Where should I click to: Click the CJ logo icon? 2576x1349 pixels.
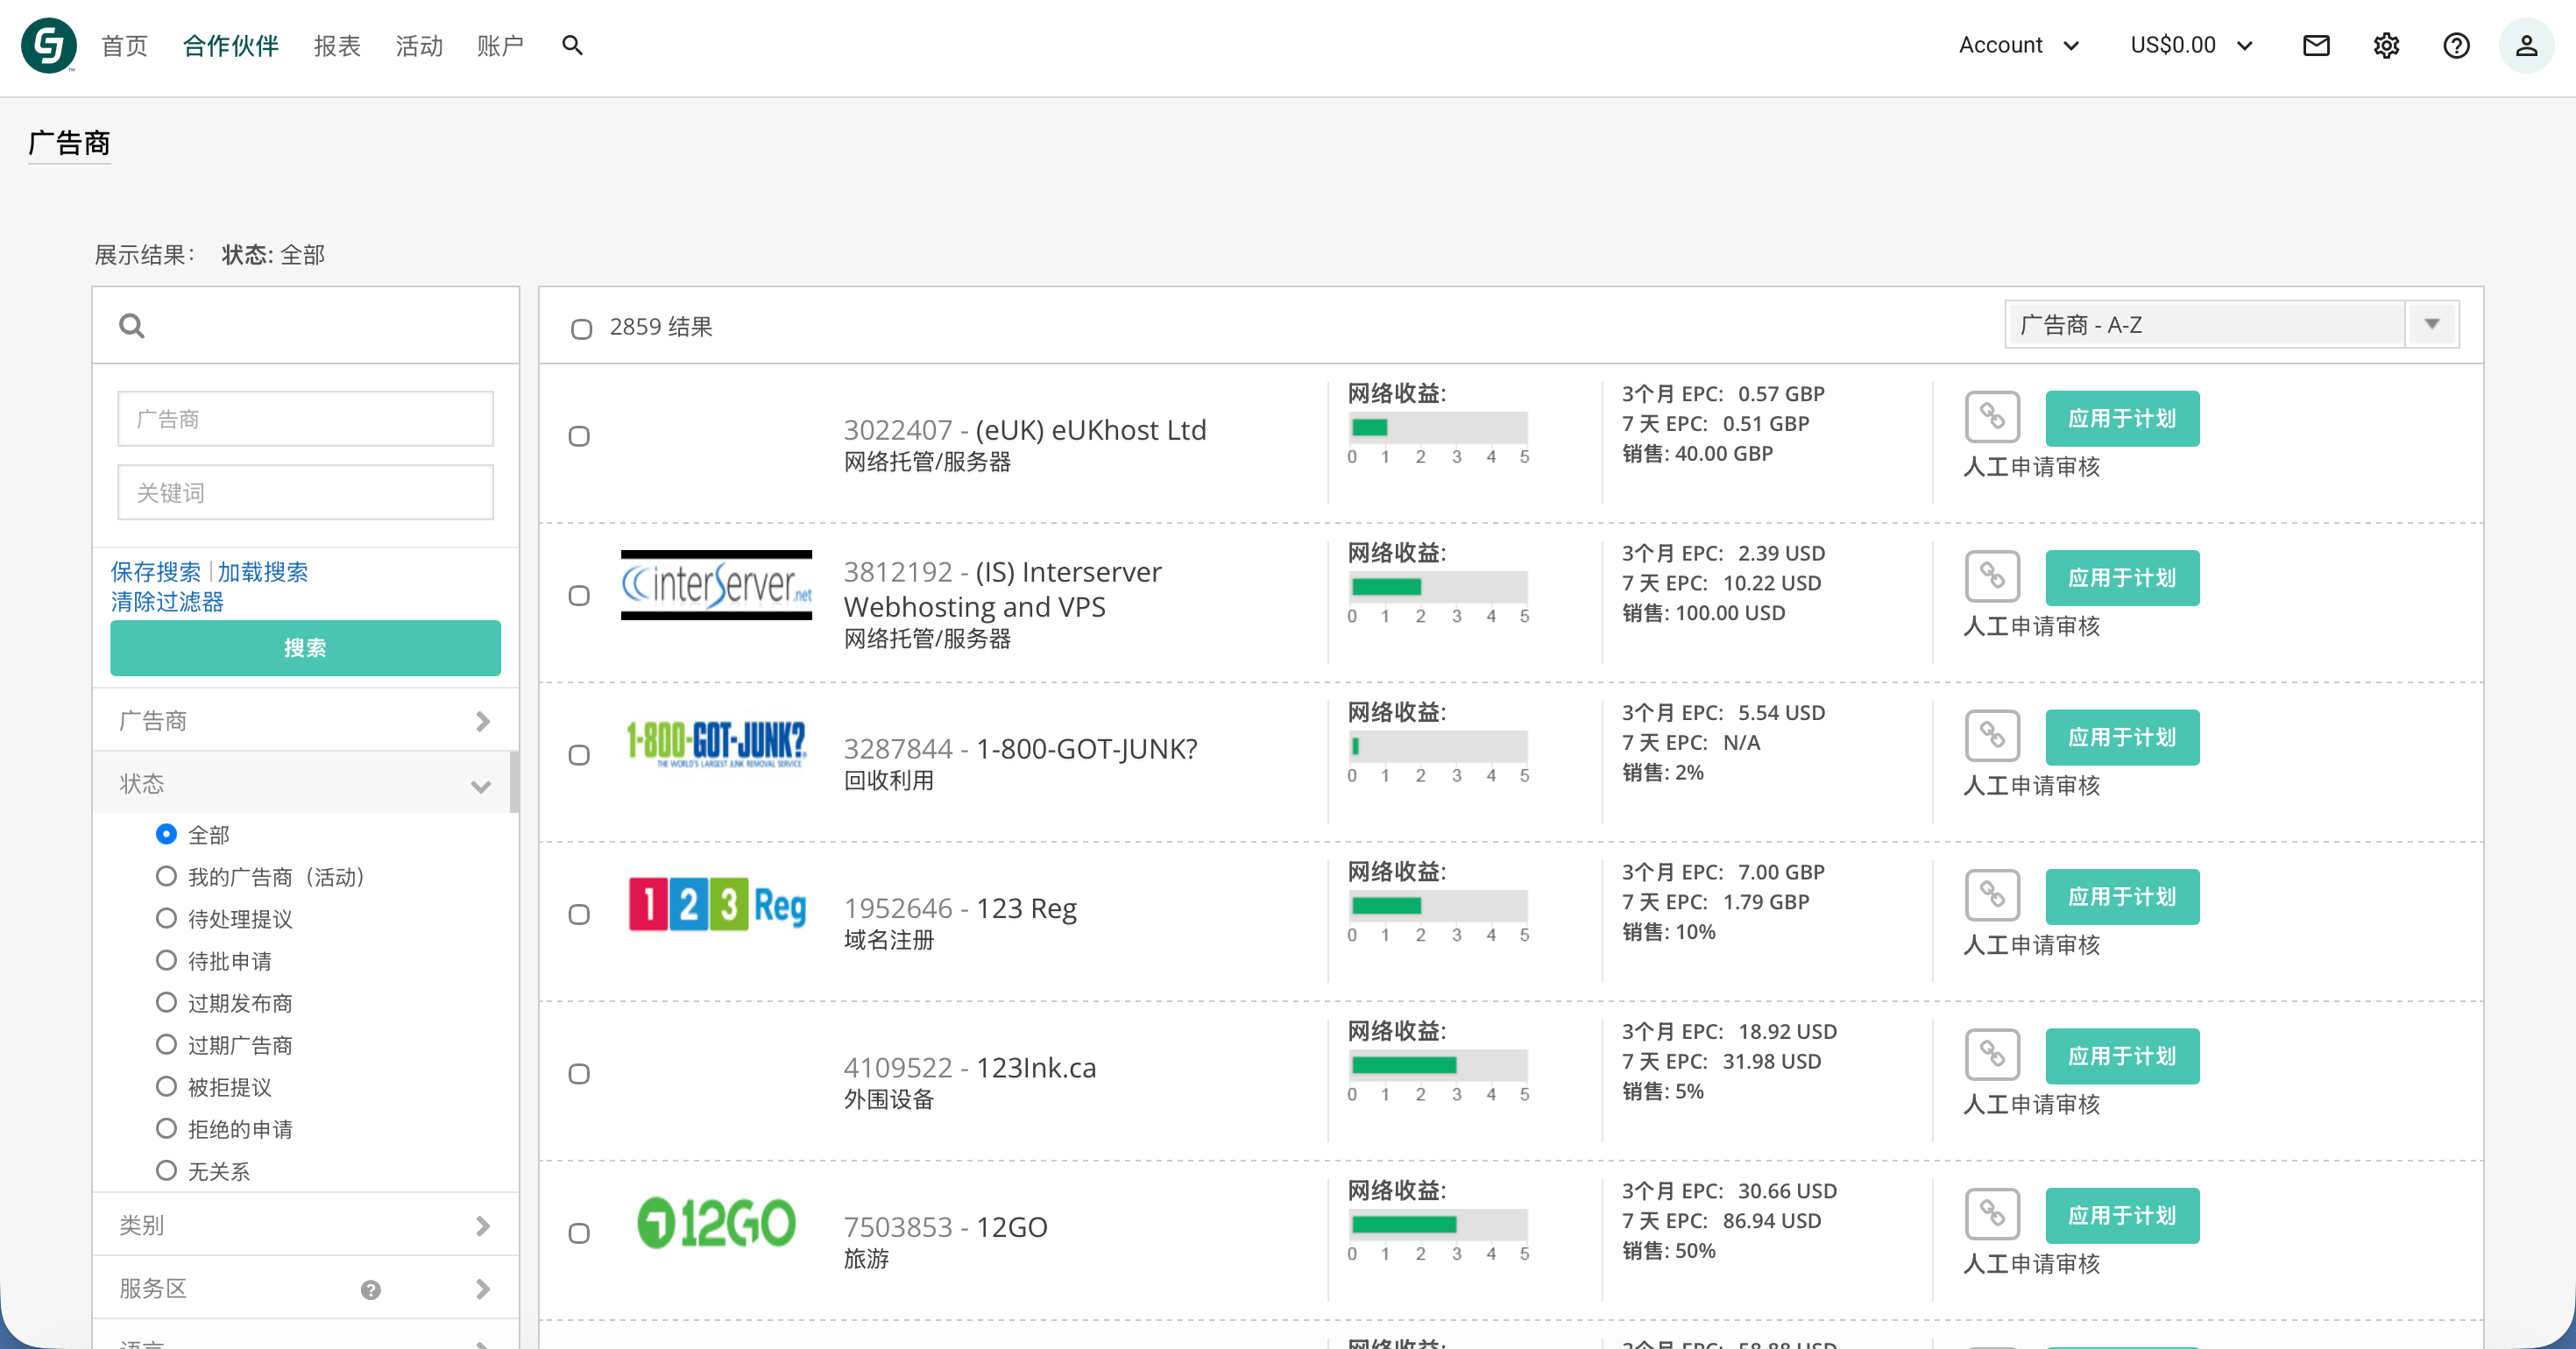tap(49, 45)
